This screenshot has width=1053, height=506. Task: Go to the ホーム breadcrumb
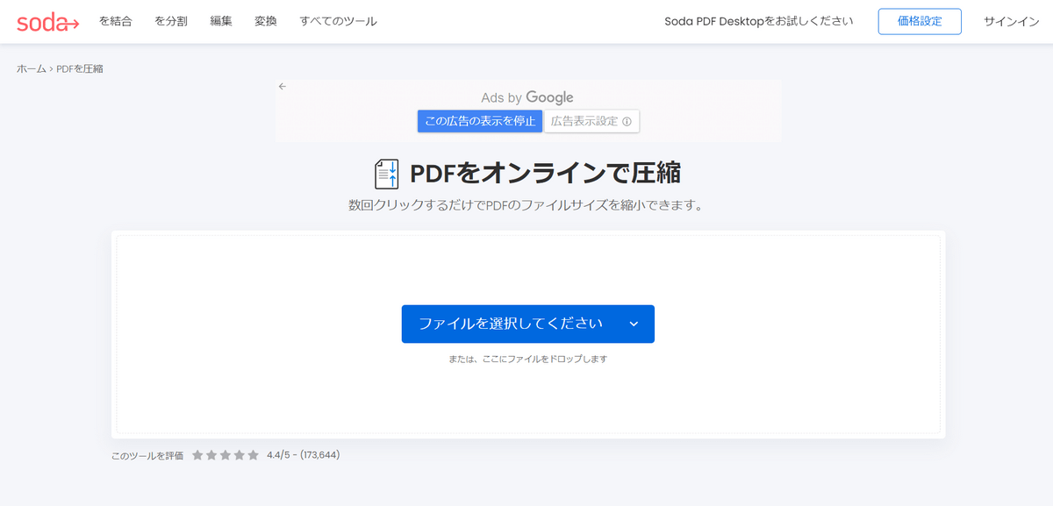[x=32, y=68]
